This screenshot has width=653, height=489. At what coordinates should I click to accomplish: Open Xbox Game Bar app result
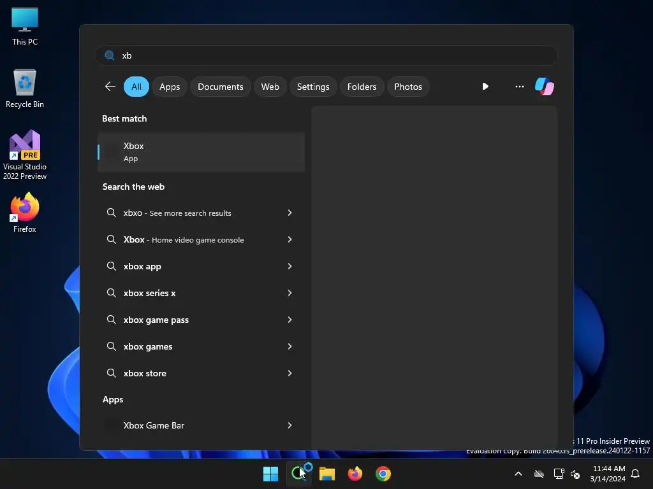tap(201, 425)
